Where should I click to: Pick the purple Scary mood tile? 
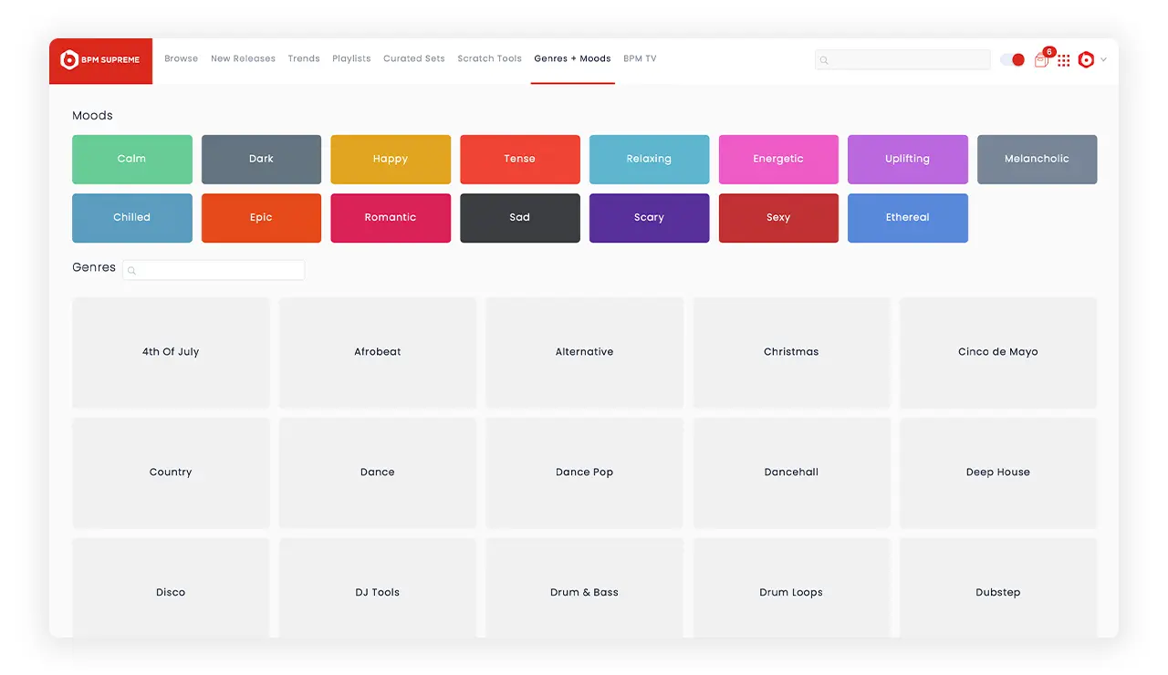tap(649, 218)
